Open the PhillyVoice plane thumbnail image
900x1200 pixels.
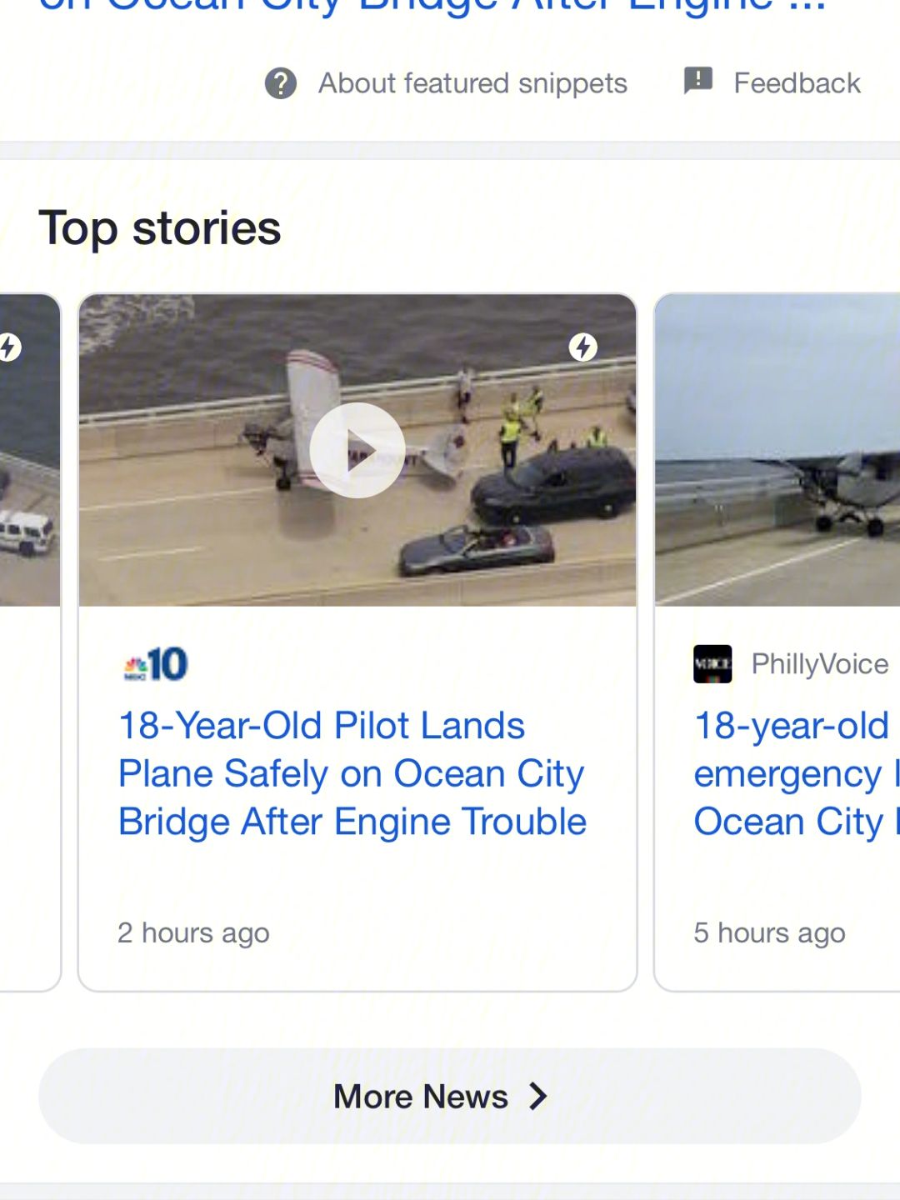(777, 450)
